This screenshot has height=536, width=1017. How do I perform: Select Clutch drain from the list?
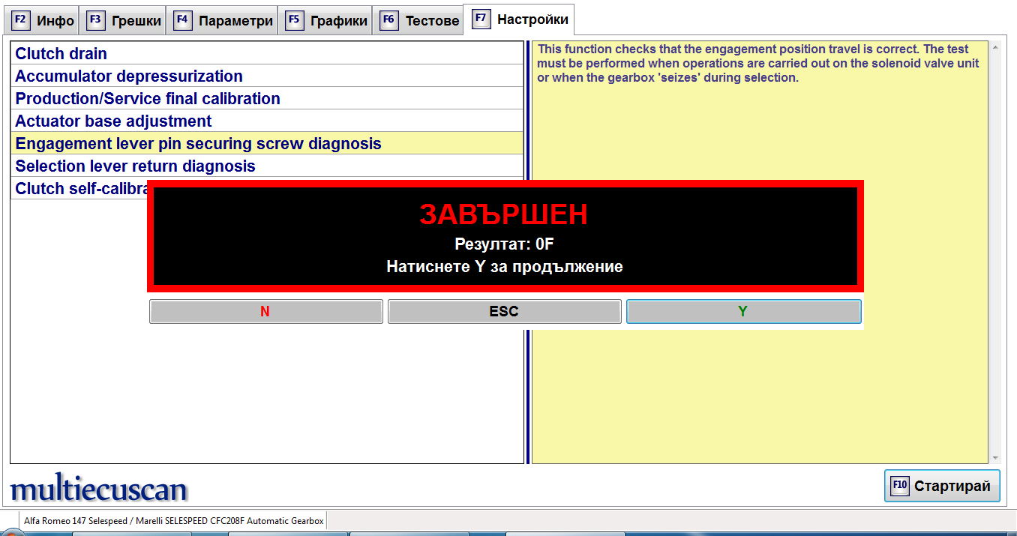(x=61, y=54)
